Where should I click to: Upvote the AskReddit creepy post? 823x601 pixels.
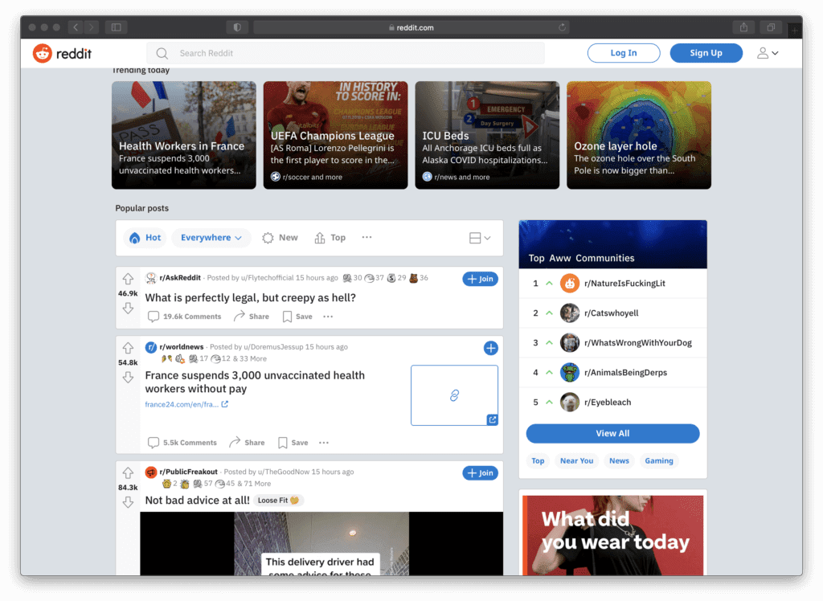coord(128,279)
